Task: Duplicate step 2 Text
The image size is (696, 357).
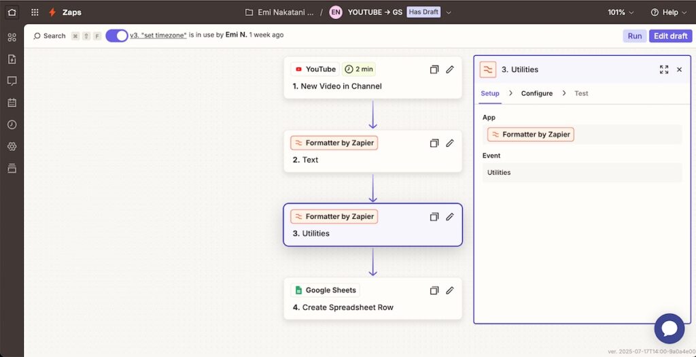Action: point(434,143)
